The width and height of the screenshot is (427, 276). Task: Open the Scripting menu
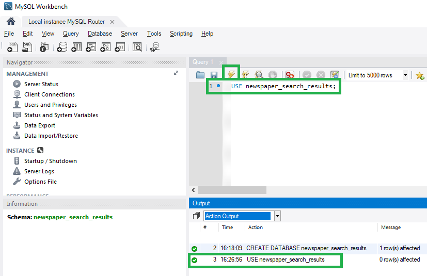click(x=181, y=34)
